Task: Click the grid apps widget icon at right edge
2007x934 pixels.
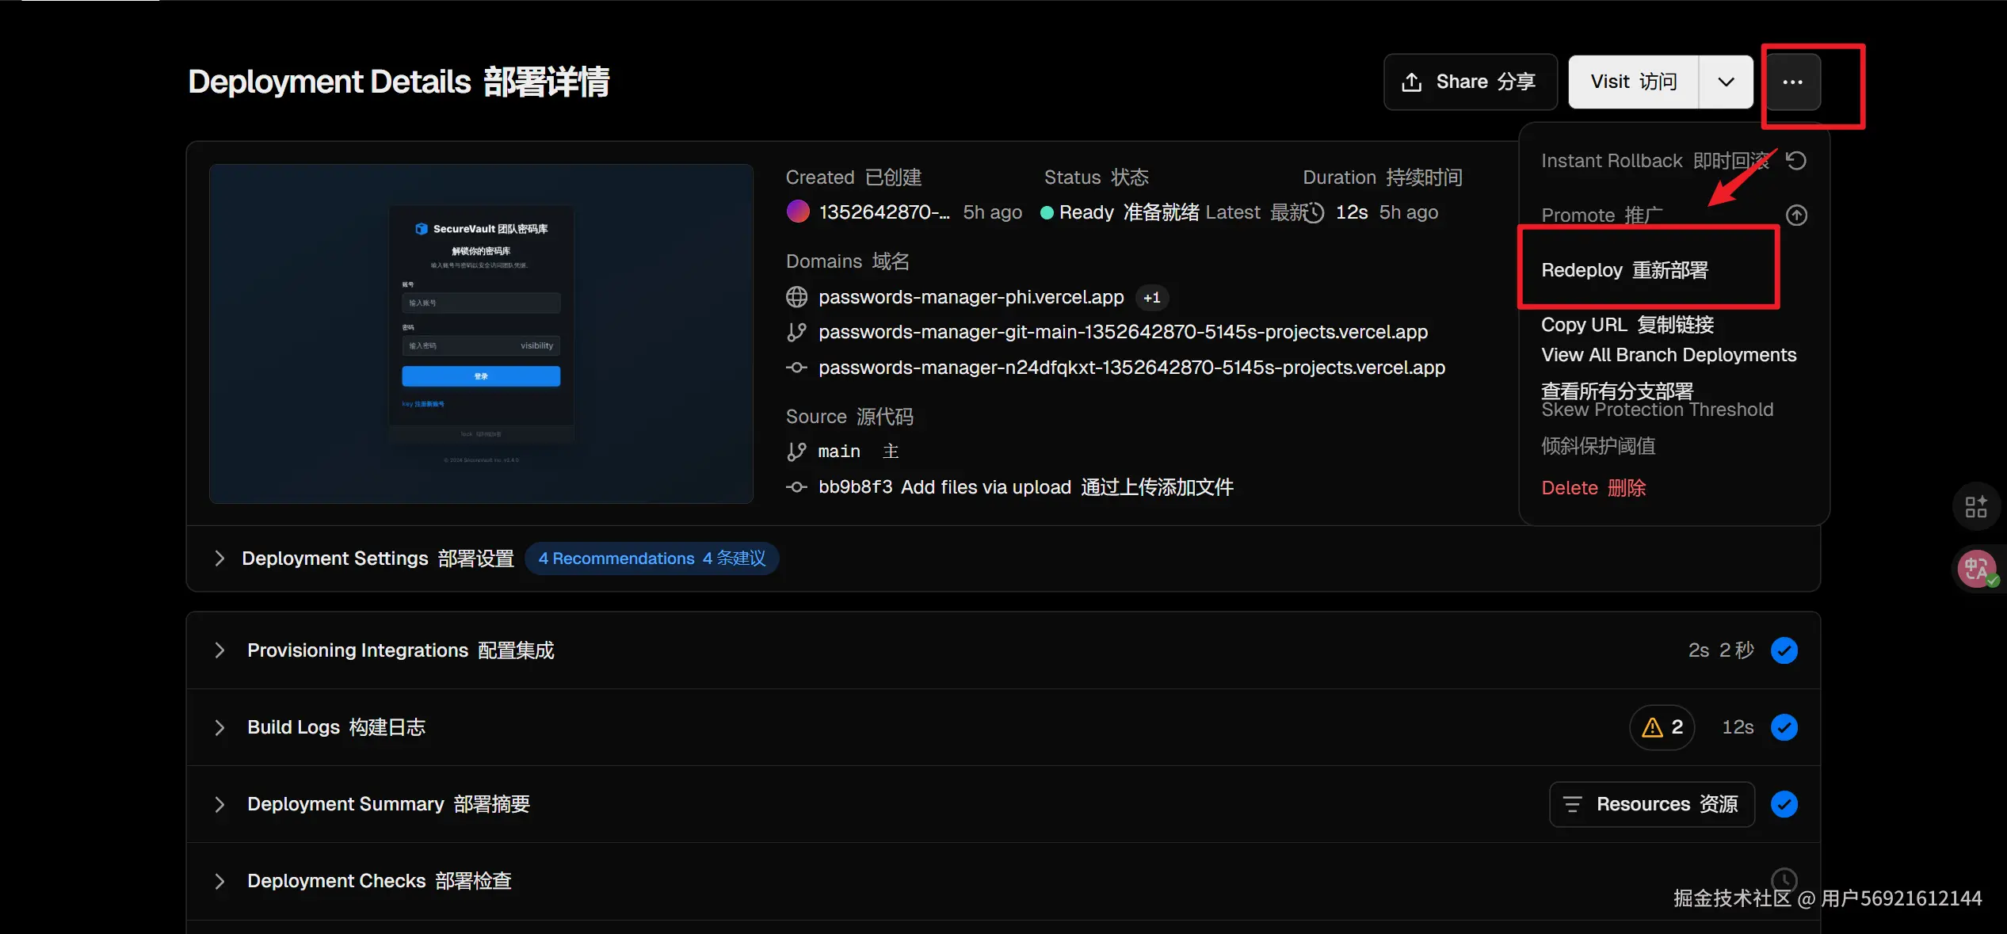Action: click(x=1975, y=506)
